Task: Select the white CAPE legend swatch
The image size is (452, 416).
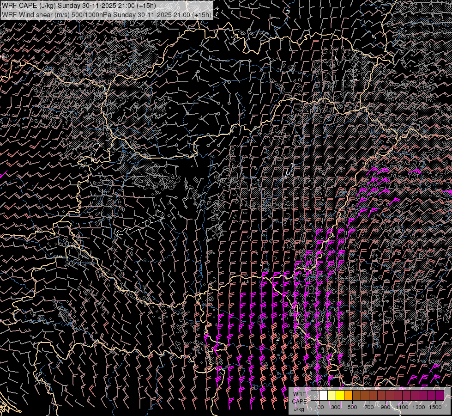Action: [x=324, y=396]
